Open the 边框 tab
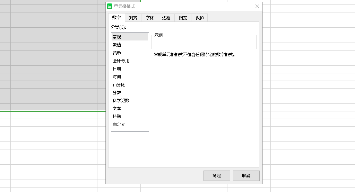355x192 pixels. coord(166,18)
